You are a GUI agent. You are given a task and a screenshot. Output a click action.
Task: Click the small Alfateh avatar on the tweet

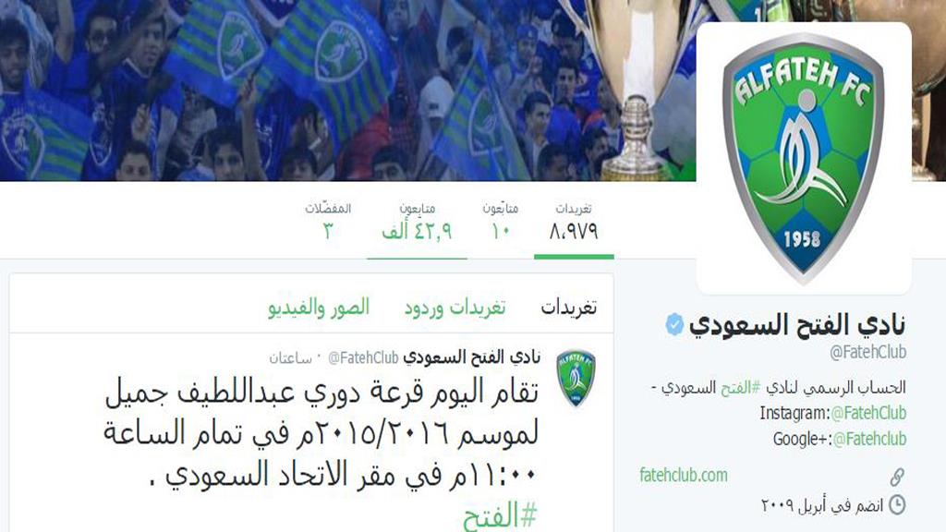[576, 378]
